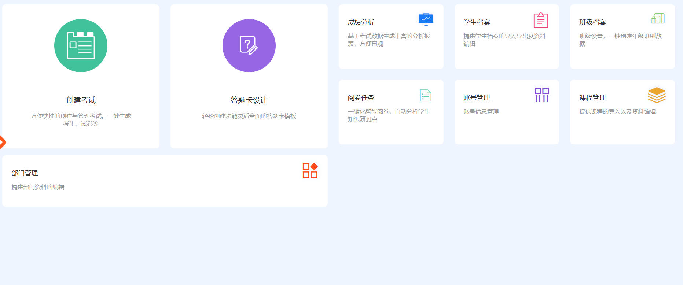Image resolution: width=683 pixels, height=285 pixels.
Task: Click the pink Student Records (学生档案) clipboard icon
Action: (x=541, y=21)
